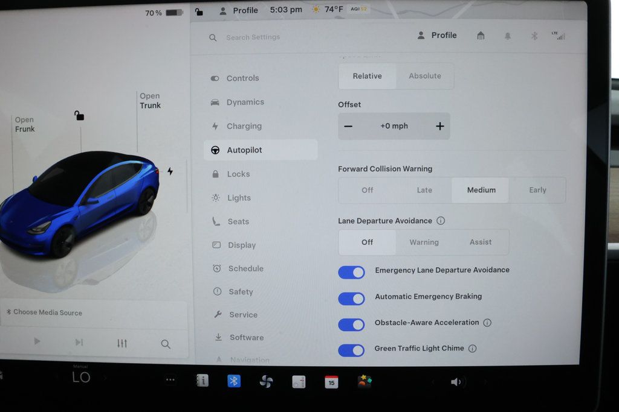Open the HomeLink garage icon

pos(481,36)
